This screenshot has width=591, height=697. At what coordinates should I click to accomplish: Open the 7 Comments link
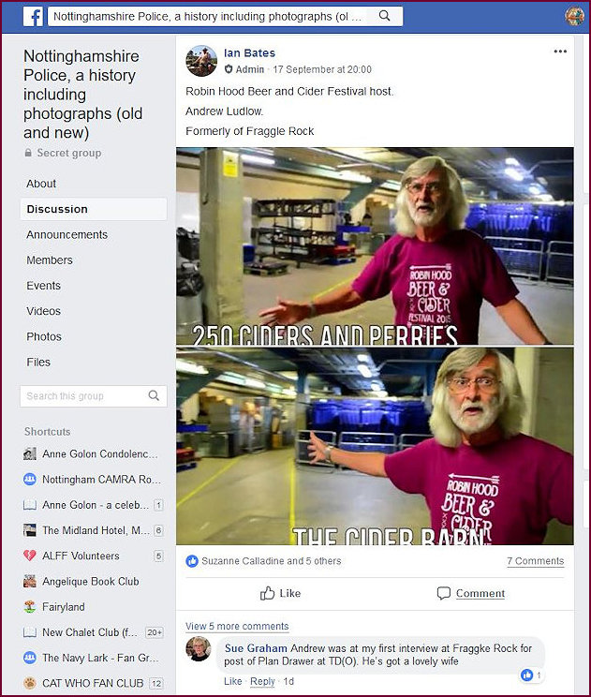point(535,561)
